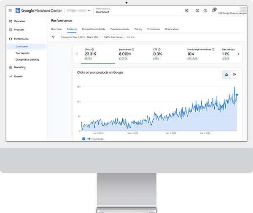
Task: Open the mail envelope icon
Action: click(197, 11)
